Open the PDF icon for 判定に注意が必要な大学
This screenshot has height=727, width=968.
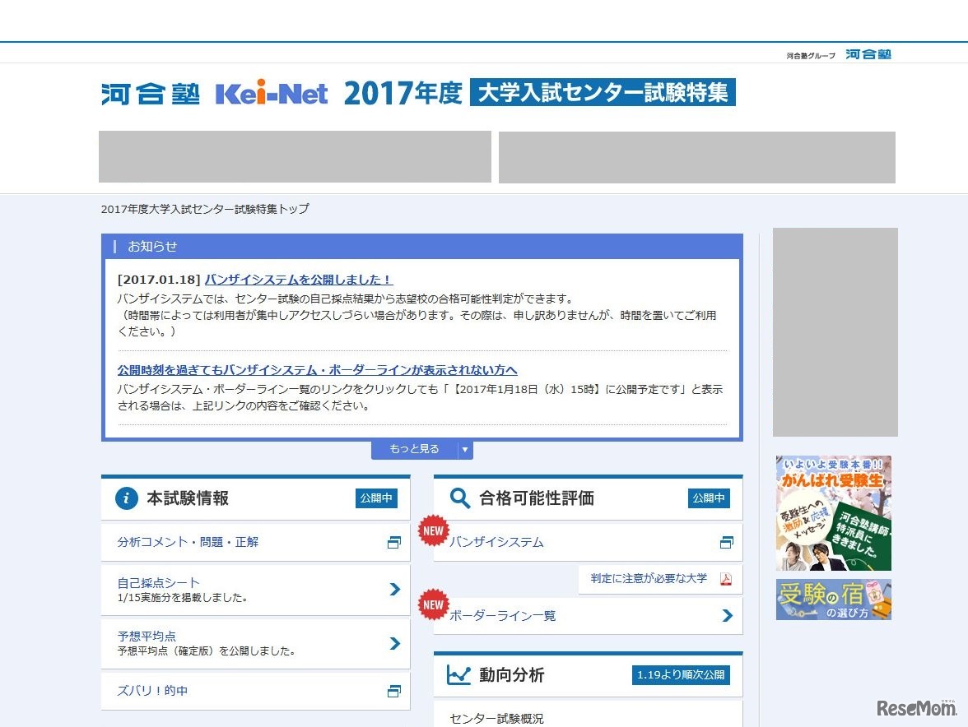click(723, 579)
